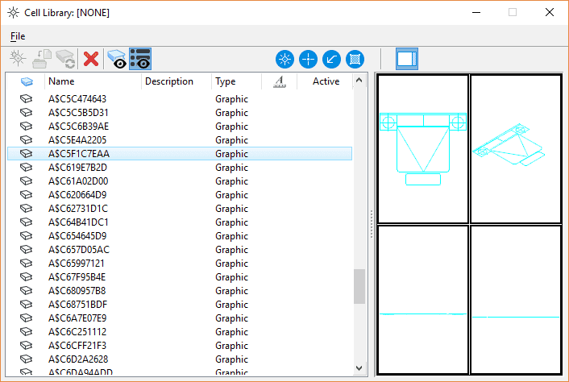Image resolution: width=569 pixels, height=382 pixels.
Task: Click the Active column header
Action: pos(326,81)
